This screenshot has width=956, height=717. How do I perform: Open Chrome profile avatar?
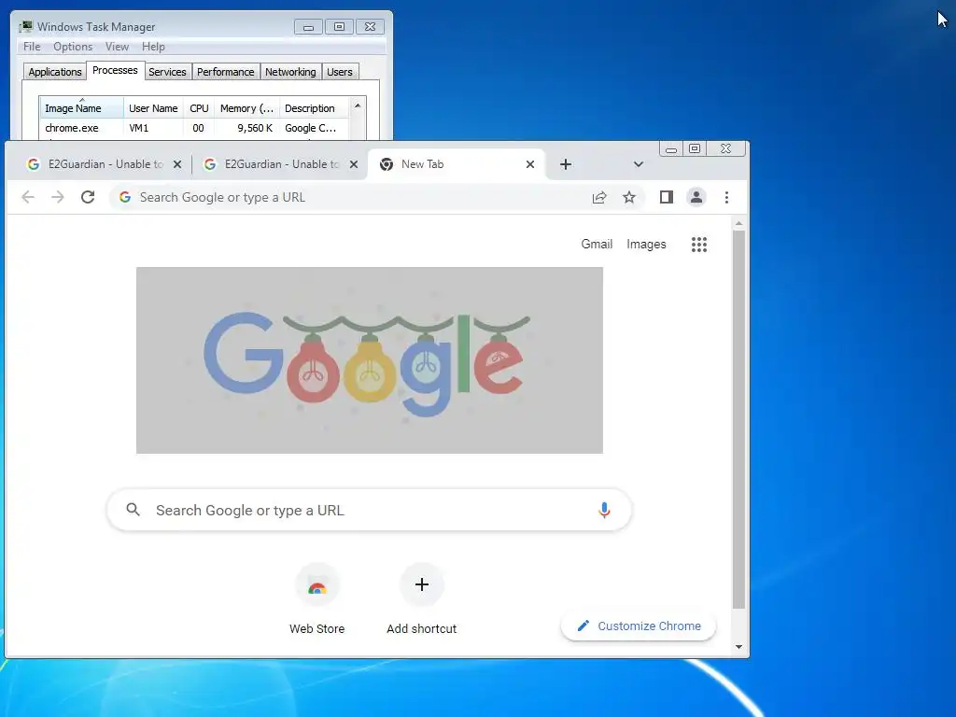pos(696,197)
